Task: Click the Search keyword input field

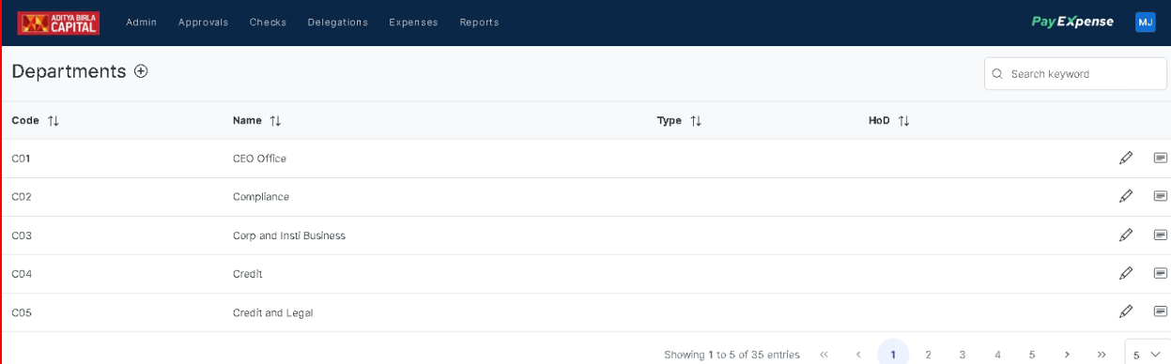Action: tap(1075, 73)
